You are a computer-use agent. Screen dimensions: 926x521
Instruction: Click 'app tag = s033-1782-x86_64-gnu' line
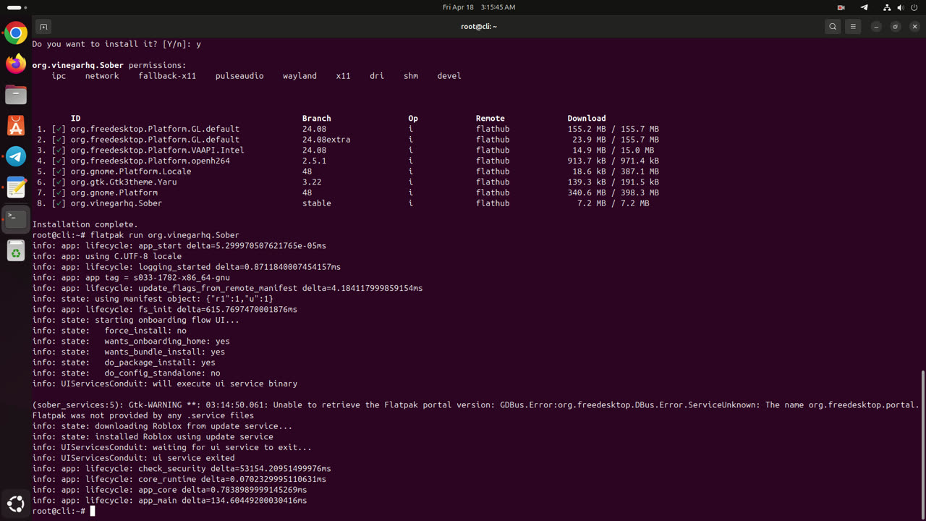pos(131,278)
